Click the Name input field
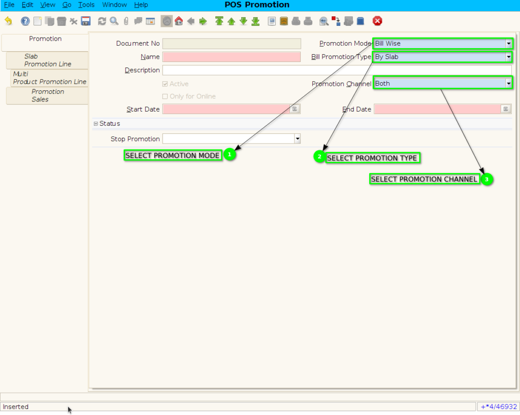This screenshot has height=415, width=520. 232,57
